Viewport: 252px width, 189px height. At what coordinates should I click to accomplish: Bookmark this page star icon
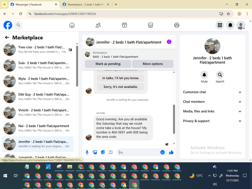[228, 14]
